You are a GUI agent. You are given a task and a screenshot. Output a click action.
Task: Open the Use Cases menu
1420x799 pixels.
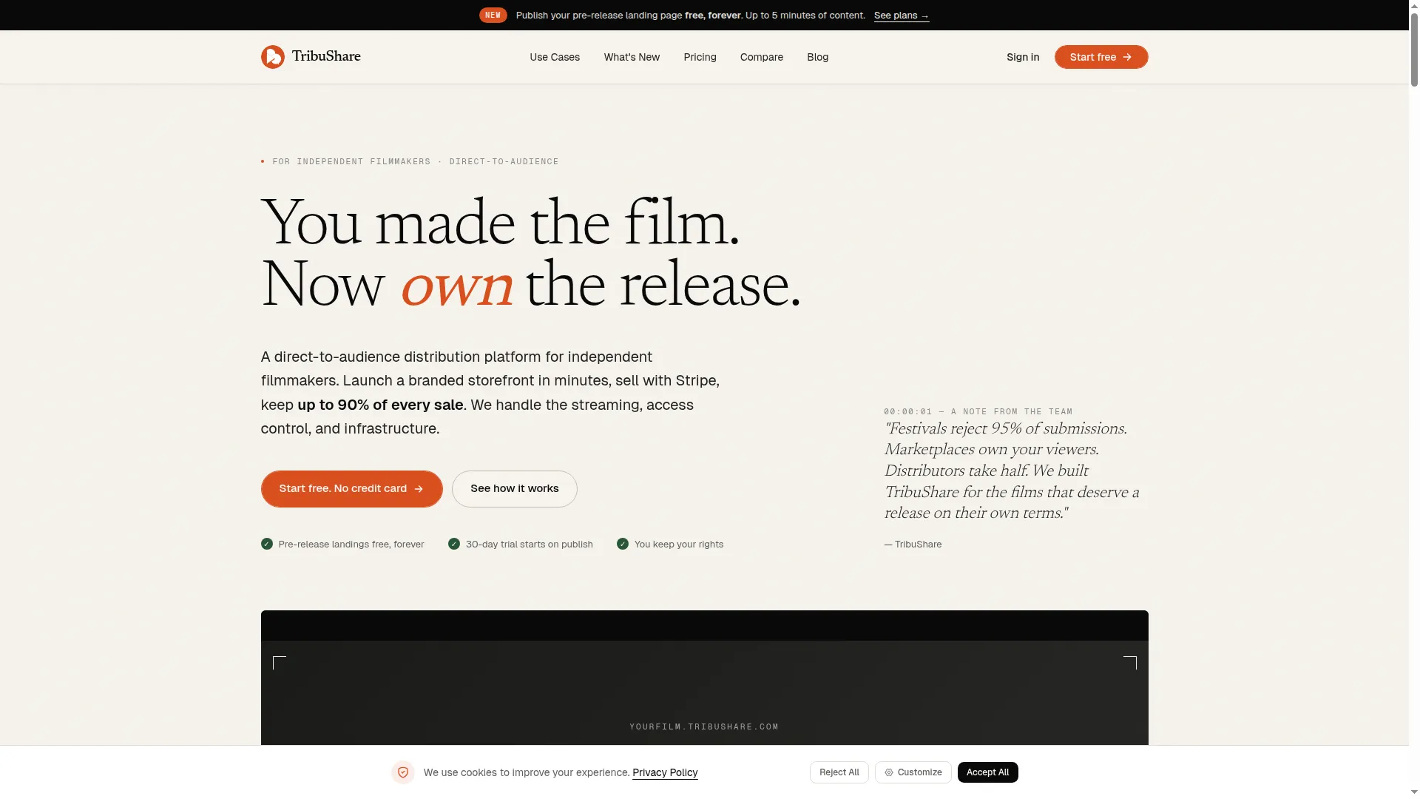pyautogui.click(x=555, y=57)
